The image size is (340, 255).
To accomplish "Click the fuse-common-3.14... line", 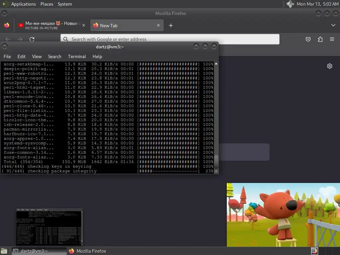I will pos(109,152).
